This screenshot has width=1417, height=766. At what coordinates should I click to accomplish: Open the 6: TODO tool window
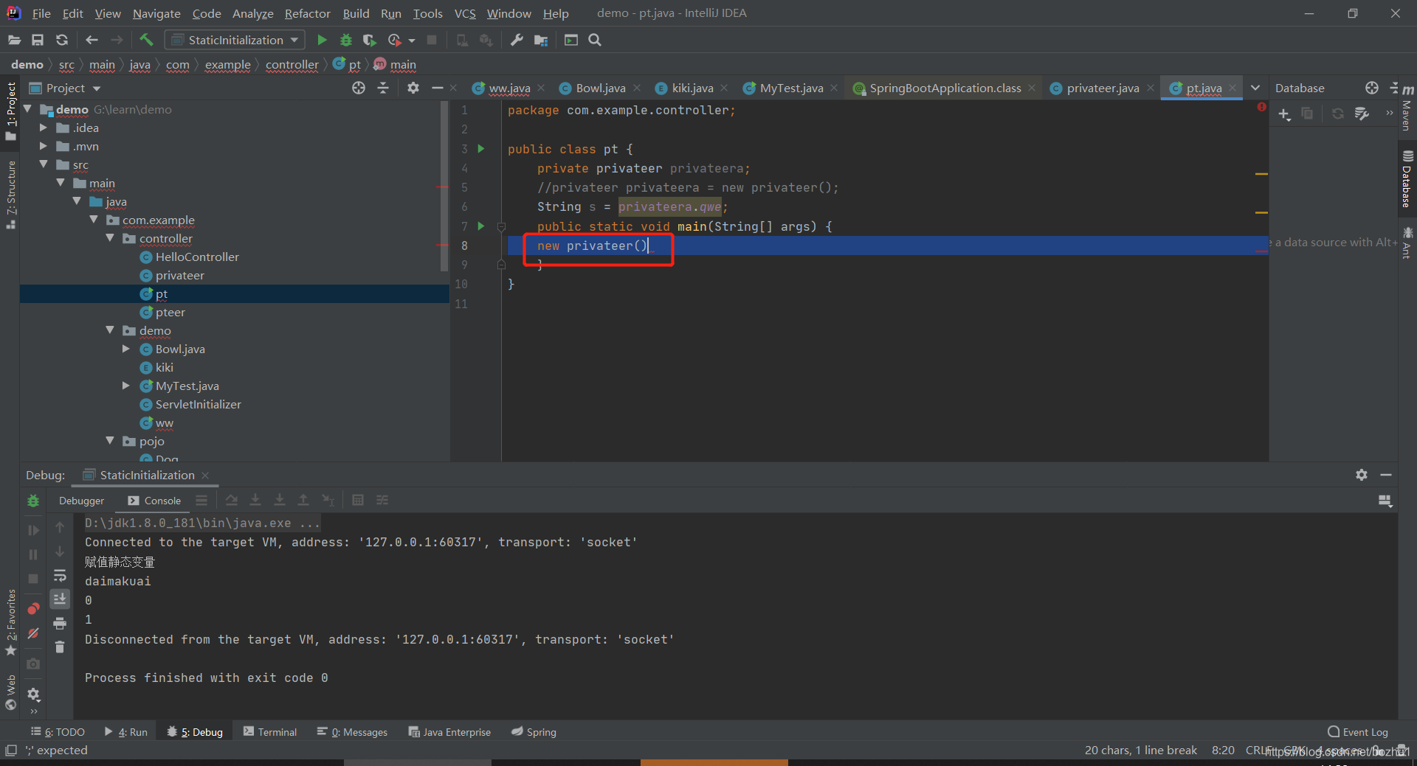(58, 732)
